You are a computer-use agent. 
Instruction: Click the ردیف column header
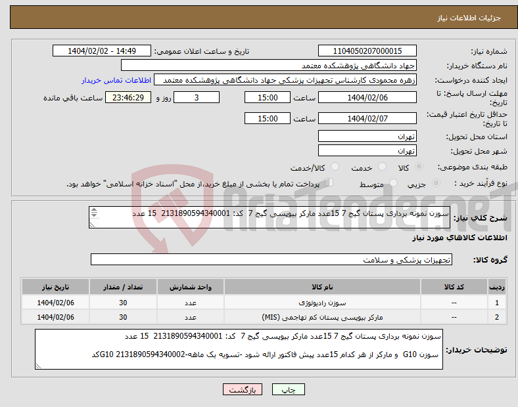(497, 287)
